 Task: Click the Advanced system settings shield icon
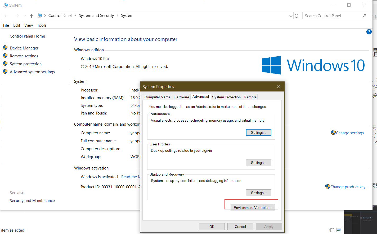click(5, 72)
